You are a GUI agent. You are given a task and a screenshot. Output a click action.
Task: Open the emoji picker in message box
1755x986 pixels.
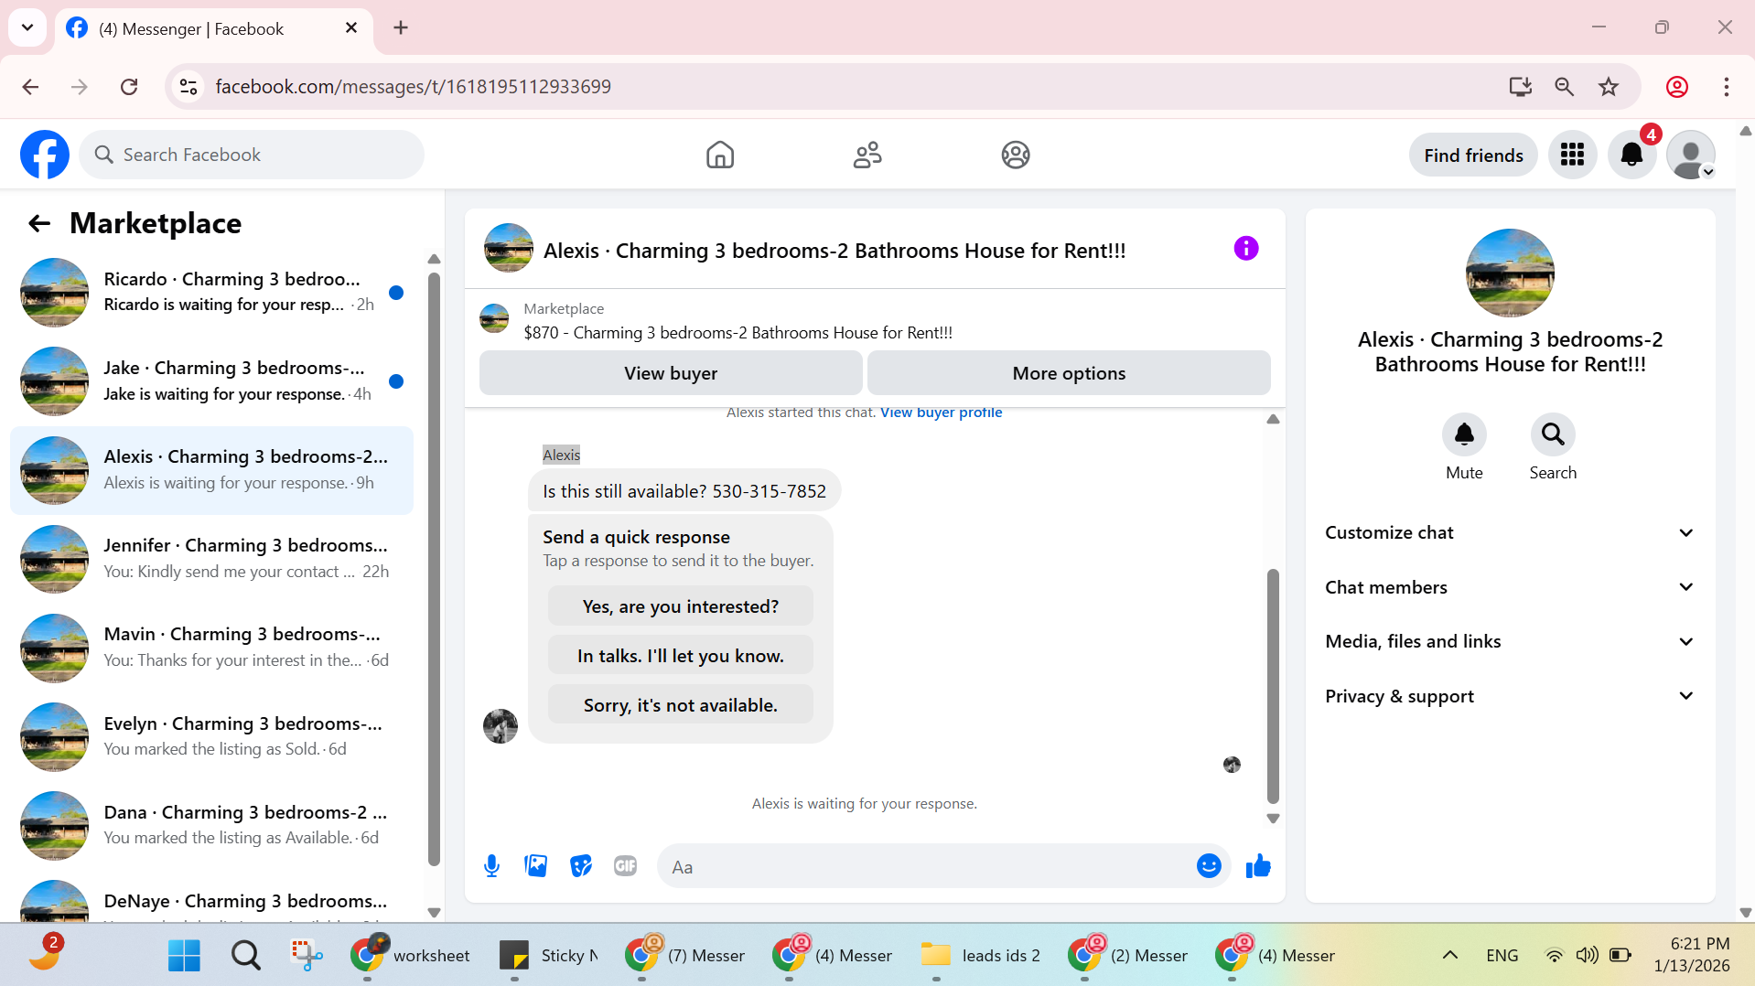pyautogui.click(x=1209, y=865)
